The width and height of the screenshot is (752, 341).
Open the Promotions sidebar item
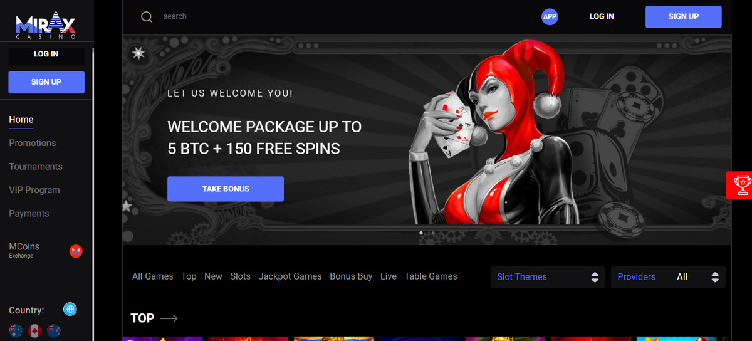tap(33, 143)
